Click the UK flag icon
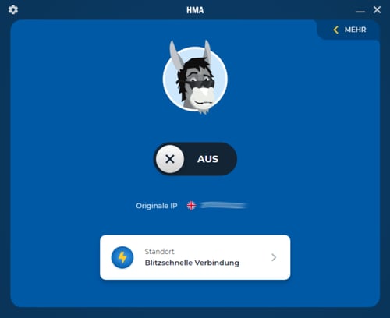 [191, 206]
